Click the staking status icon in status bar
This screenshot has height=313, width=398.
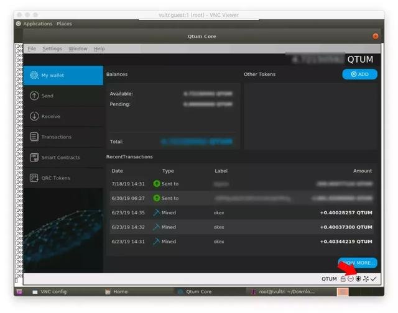click(x=351, y=279)
